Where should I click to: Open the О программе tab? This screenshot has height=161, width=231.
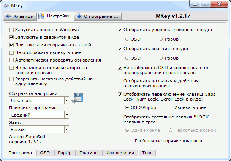point(98,16)
